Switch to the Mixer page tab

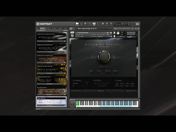[109, 91]
